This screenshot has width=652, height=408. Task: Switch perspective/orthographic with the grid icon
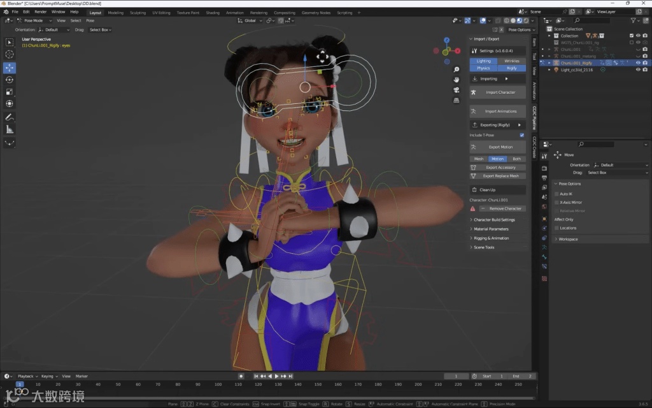pyautogui.click(x=456, y=100)
